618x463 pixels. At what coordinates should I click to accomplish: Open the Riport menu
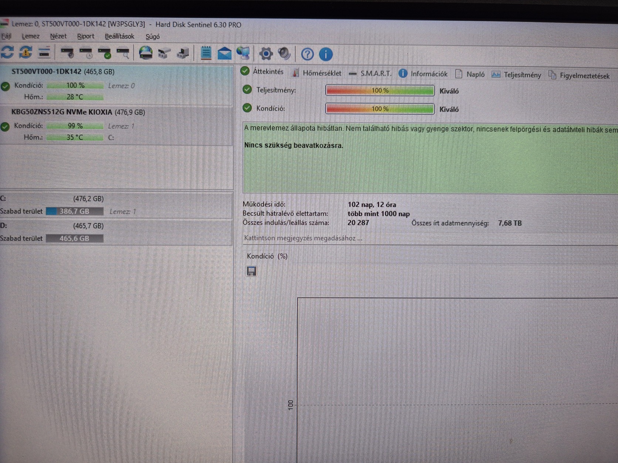[86, 36]
